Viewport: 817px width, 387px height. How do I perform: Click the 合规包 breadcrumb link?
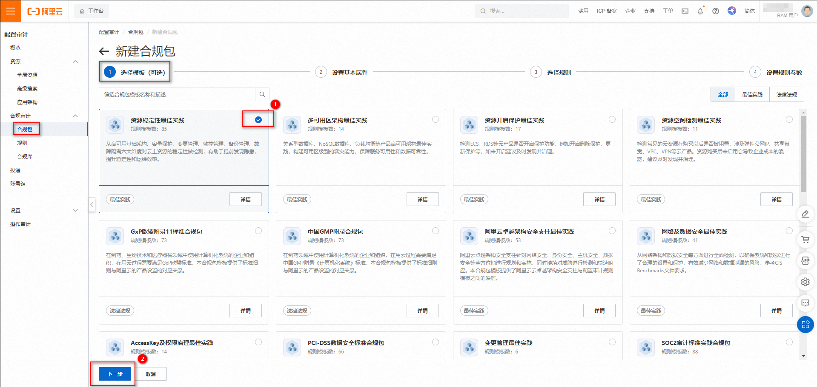(135, 32)
